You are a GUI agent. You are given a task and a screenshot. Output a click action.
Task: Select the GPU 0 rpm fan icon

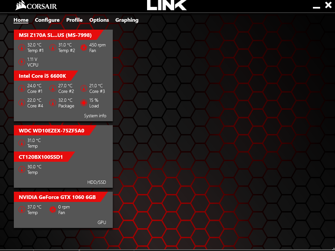pos(52,209)
